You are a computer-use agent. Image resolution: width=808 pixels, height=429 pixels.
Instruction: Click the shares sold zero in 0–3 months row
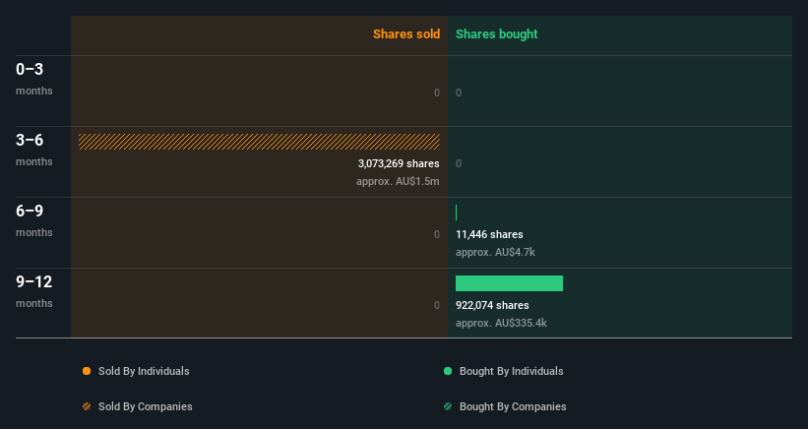pos(437,92)
